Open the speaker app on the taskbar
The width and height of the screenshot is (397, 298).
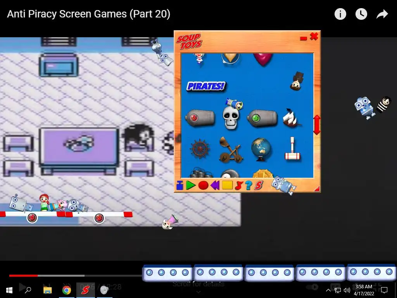coord(104,290)
